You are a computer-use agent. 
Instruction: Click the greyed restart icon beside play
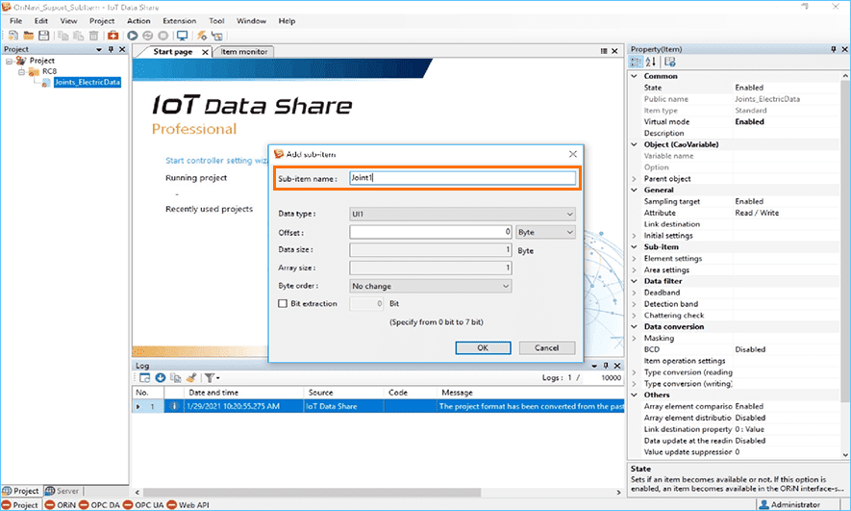pos(148,36)
